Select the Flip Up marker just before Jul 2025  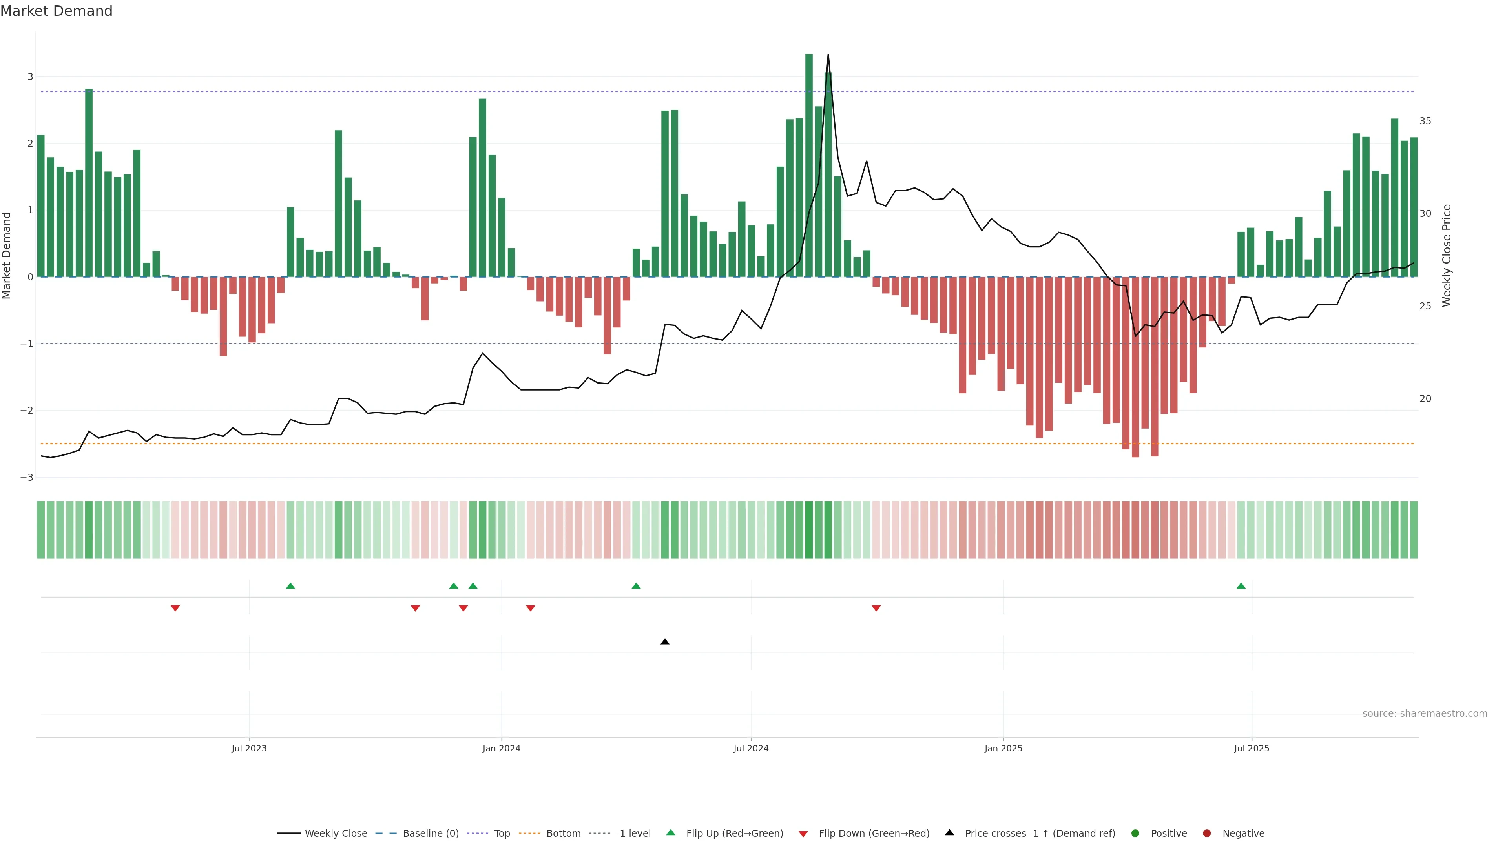(1241, 586)
